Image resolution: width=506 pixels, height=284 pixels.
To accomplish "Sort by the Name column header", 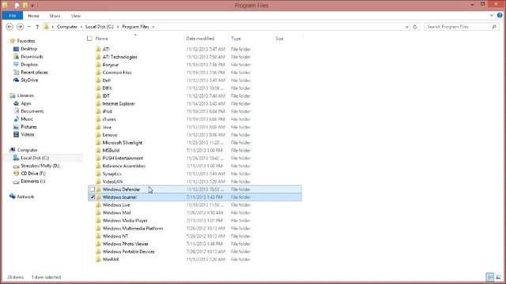I will (x=102, y=39).
